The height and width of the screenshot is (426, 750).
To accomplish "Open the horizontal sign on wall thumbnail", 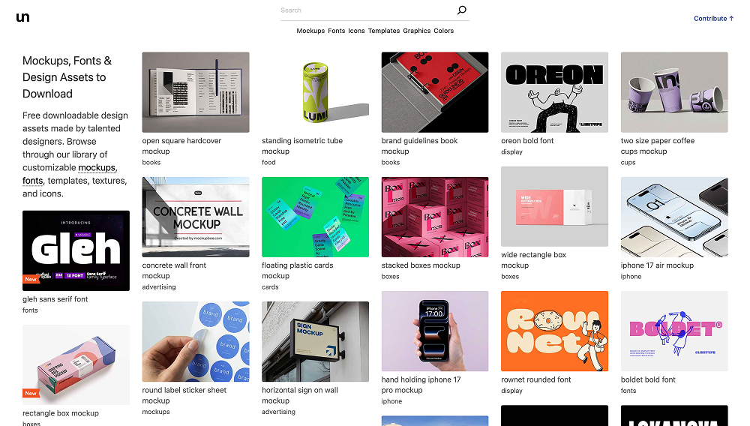I will [315, 341].
